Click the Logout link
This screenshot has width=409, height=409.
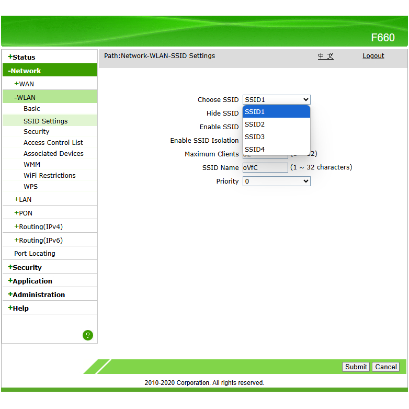pyautogui.click(x=373, y=56)
